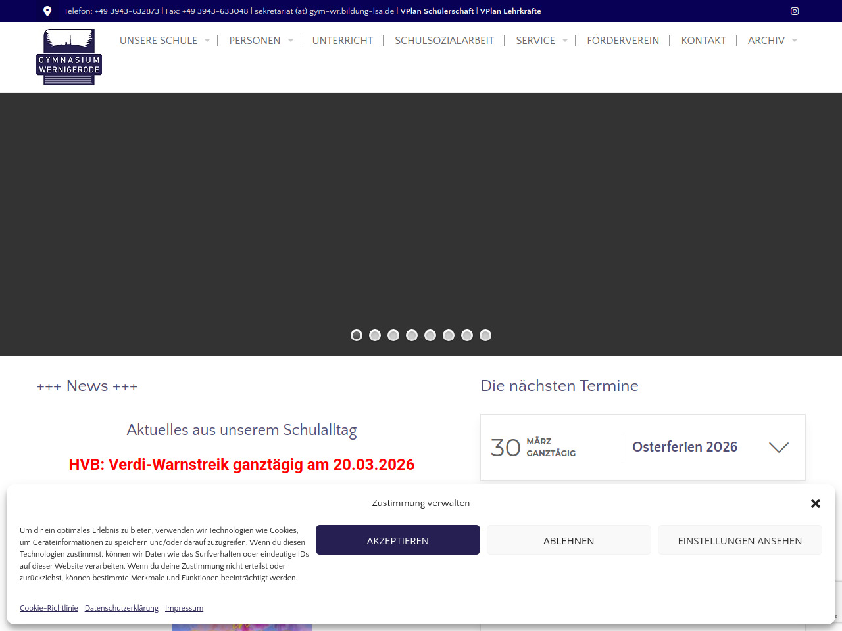Image resolution: width=842 pixels, height=631 pixels.
Task: Decline cookies with the Ablehnen button
Action: tap(569, 540)
